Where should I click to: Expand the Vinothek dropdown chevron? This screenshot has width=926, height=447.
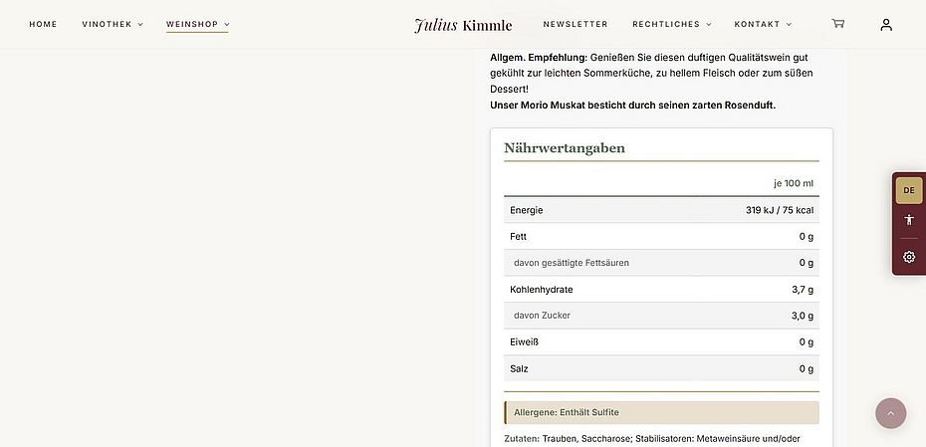coord(140,25)
